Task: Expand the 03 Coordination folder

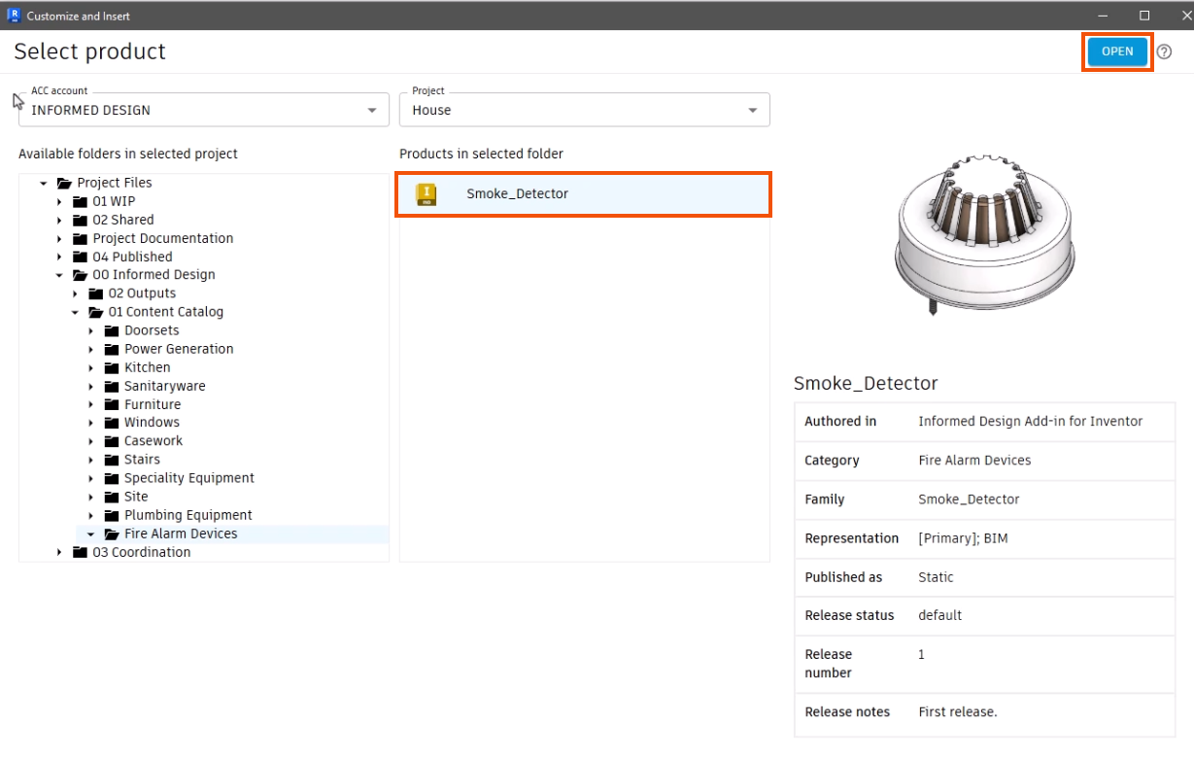Action: tap(59, 553)
